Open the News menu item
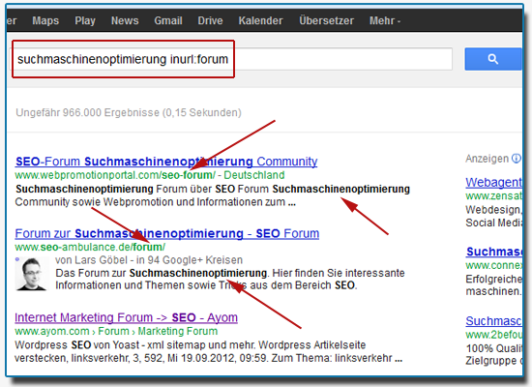This screenshot has height=387, width=532. pyautogui.click(x=125, y=20)
